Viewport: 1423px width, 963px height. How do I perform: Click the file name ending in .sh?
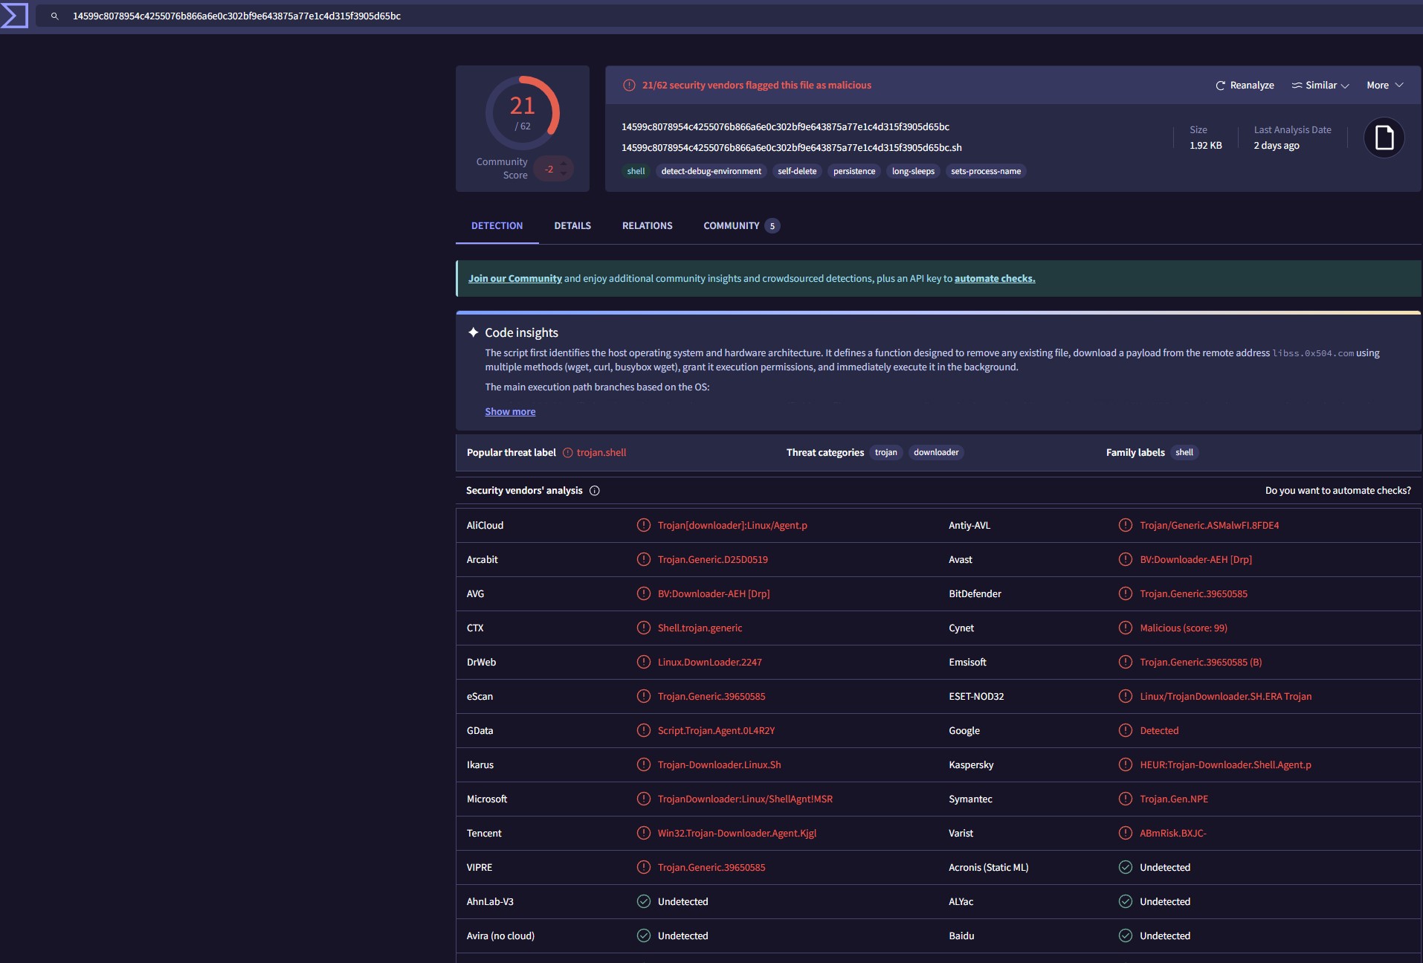click(x=792, y=148)
